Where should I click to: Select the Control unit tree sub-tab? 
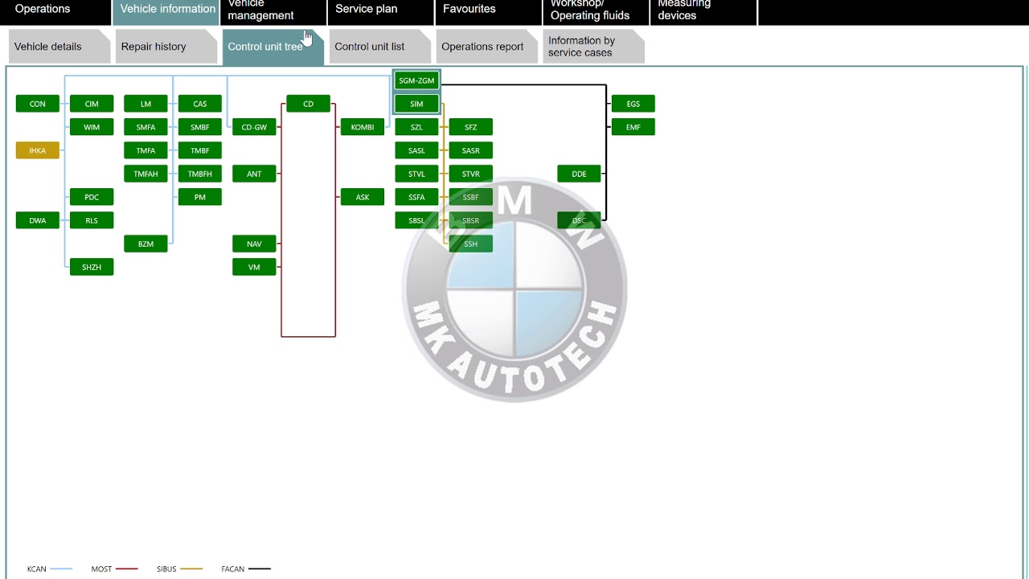point(273,47)
